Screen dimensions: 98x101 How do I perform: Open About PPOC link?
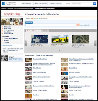(x=8, y=29)
